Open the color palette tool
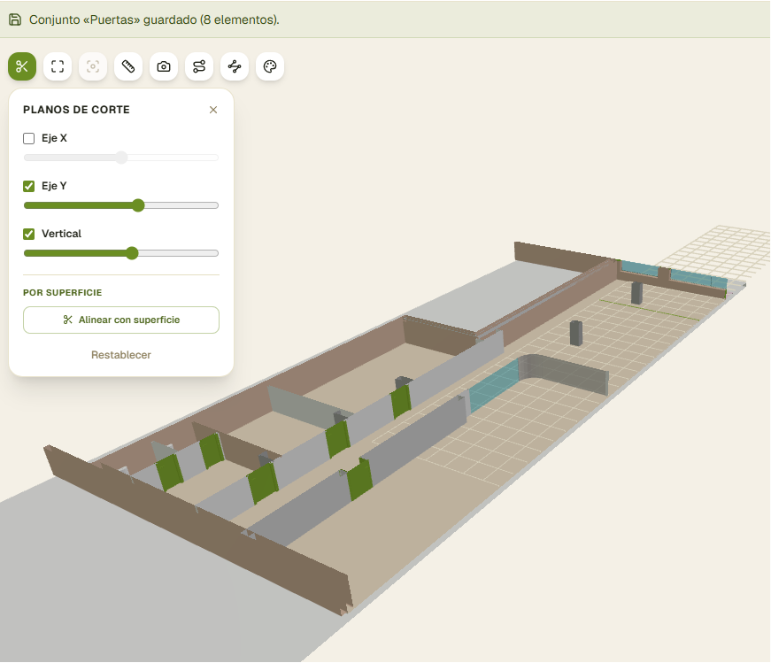 [x=270, y=66]
